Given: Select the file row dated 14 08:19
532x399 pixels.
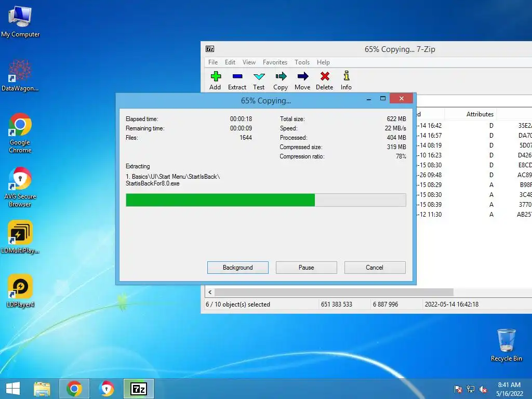Looking at the screenshot, I should [474, 145].
